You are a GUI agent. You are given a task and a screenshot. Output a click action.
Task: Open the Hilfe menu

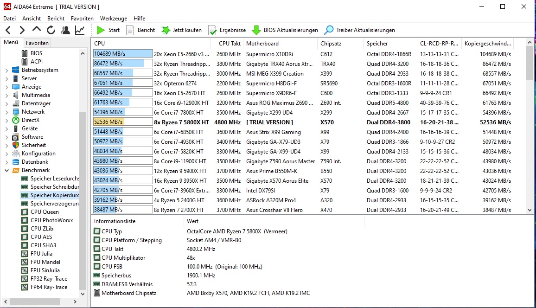(x=139, y=19)
